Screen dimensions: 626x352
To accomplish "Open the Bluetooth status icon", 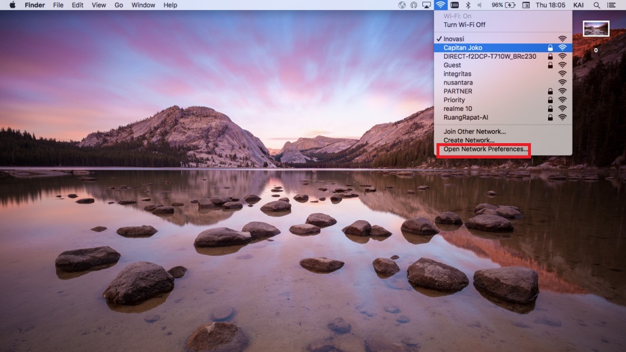I will (468, 5).
